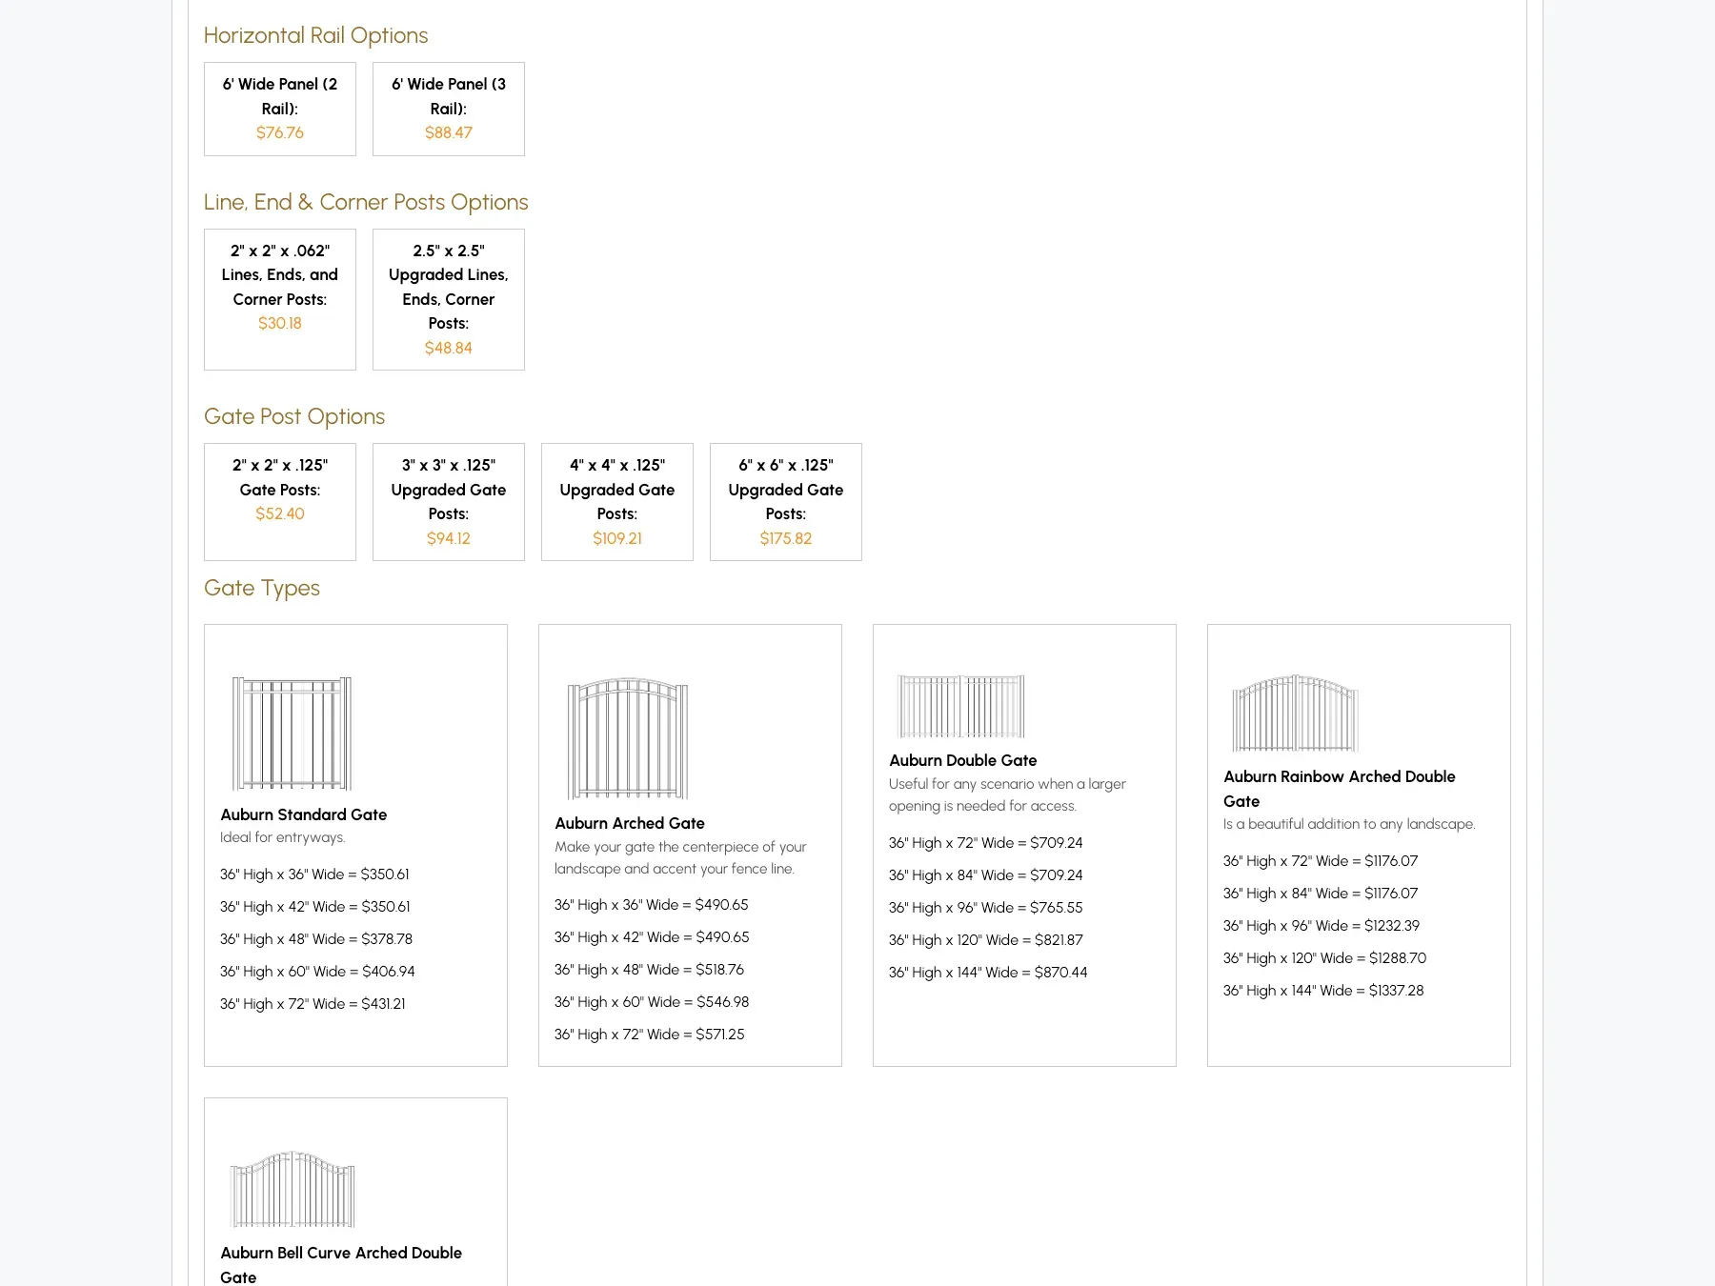Select Arched Gate 36" x 36" Wide = $490.65
Viewport: 1715px width, 1286px height.
(x=652, y=905)
